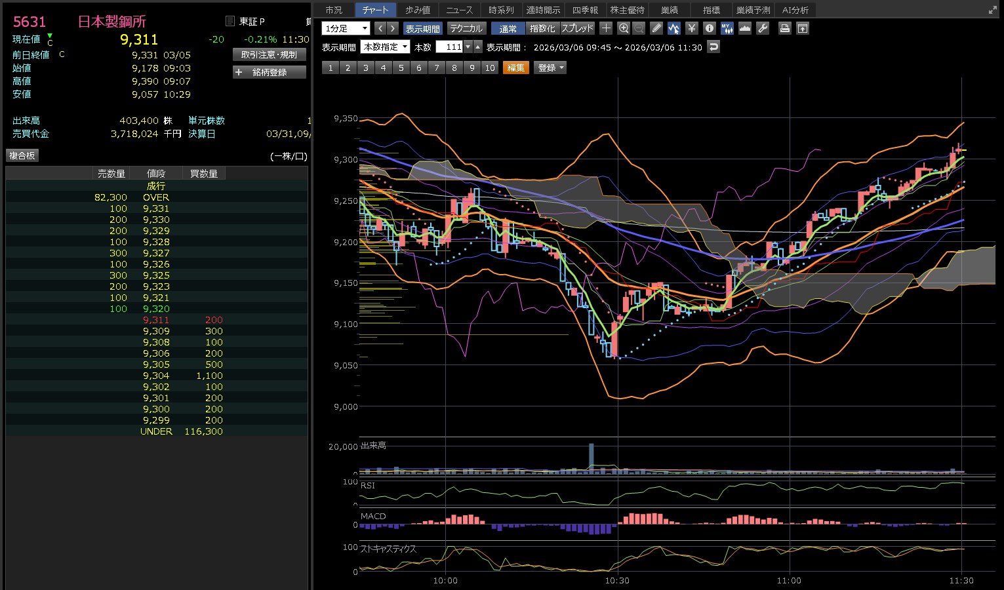This screenshot has width=1004, height=590.
Task: Open the 本数指定 period type dropdown
Action: (x=385, y=47)
